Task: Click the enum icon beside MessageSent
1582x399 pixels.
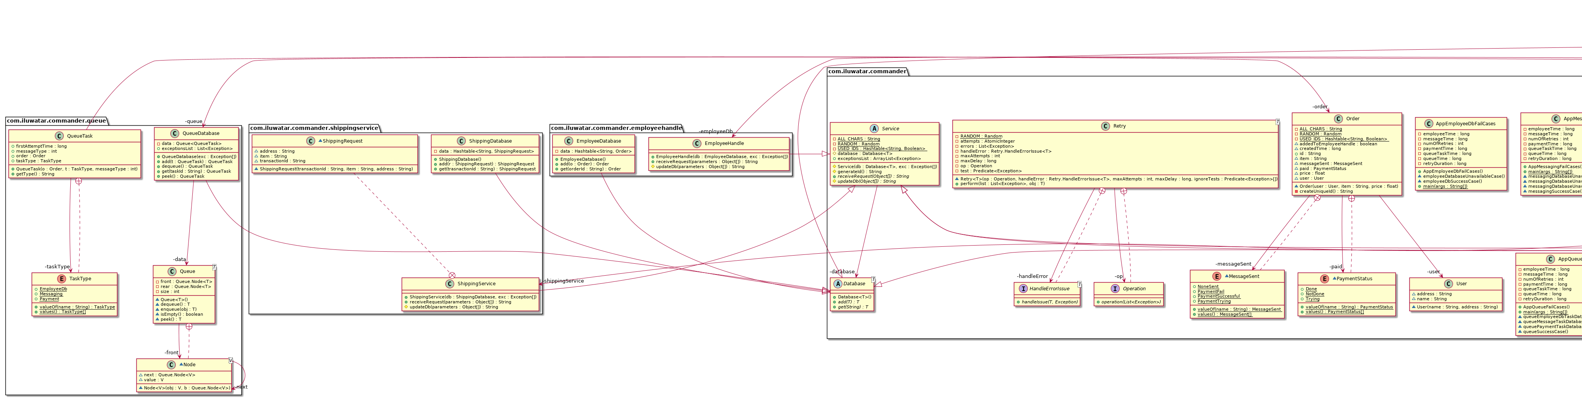Action: [1217, 276]
